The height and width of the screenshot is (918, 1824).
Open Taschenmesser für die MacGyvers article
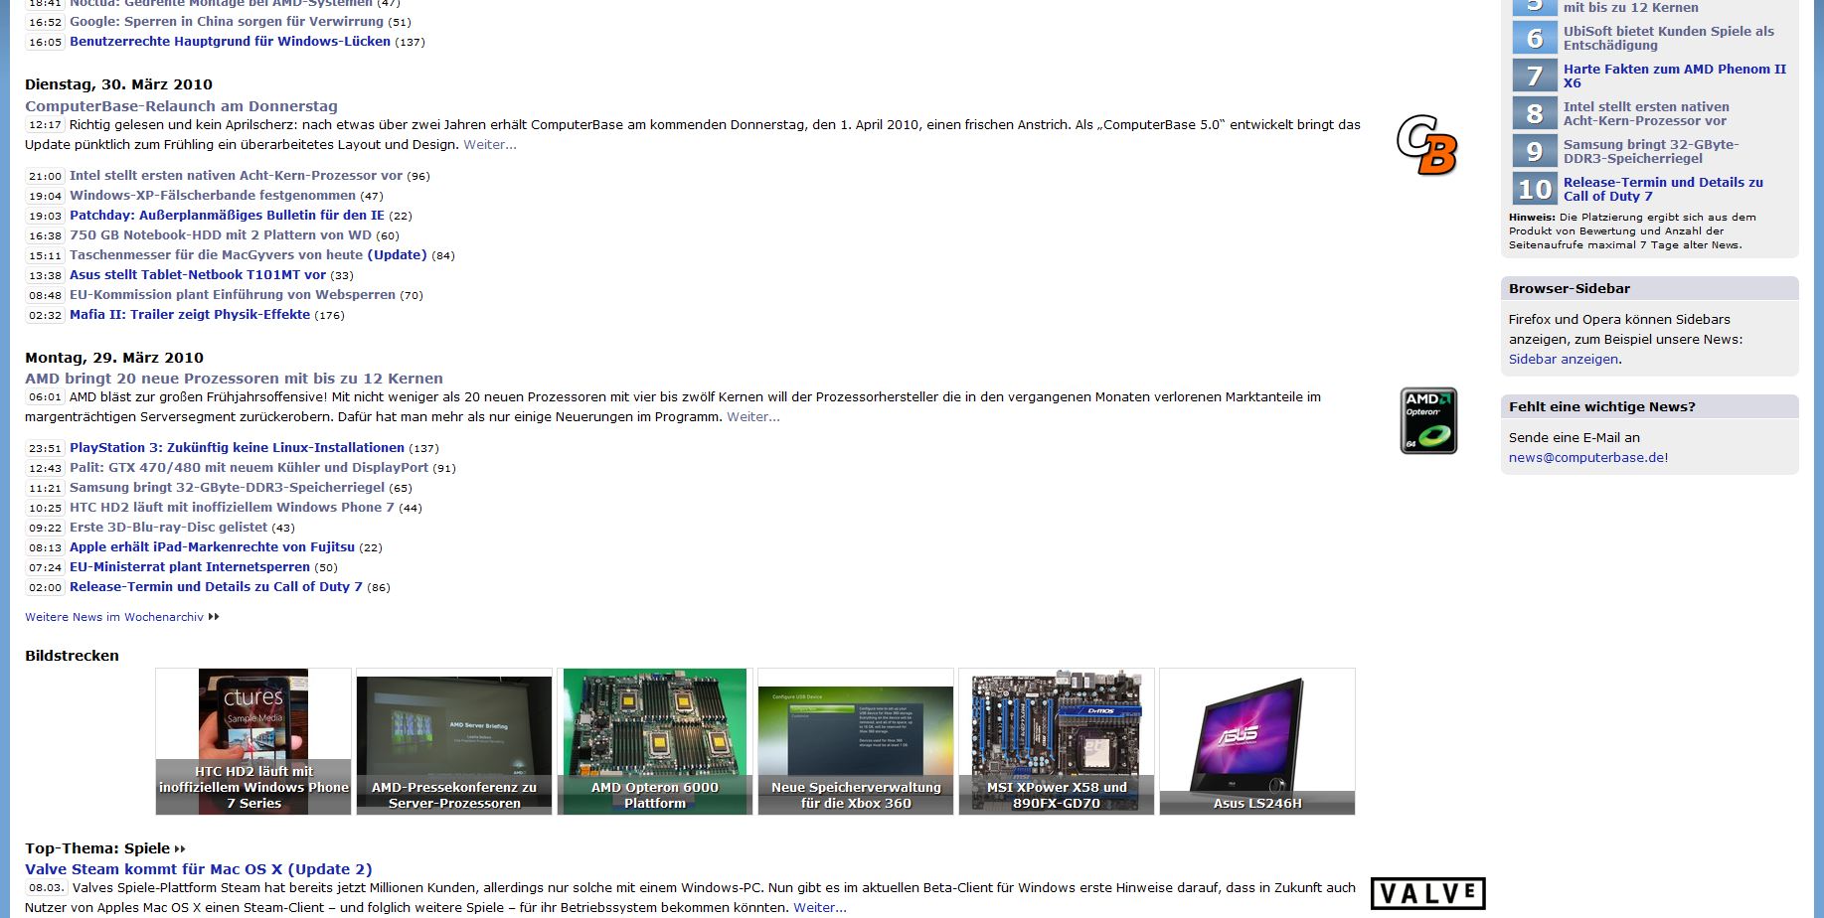tap(249, 255)
